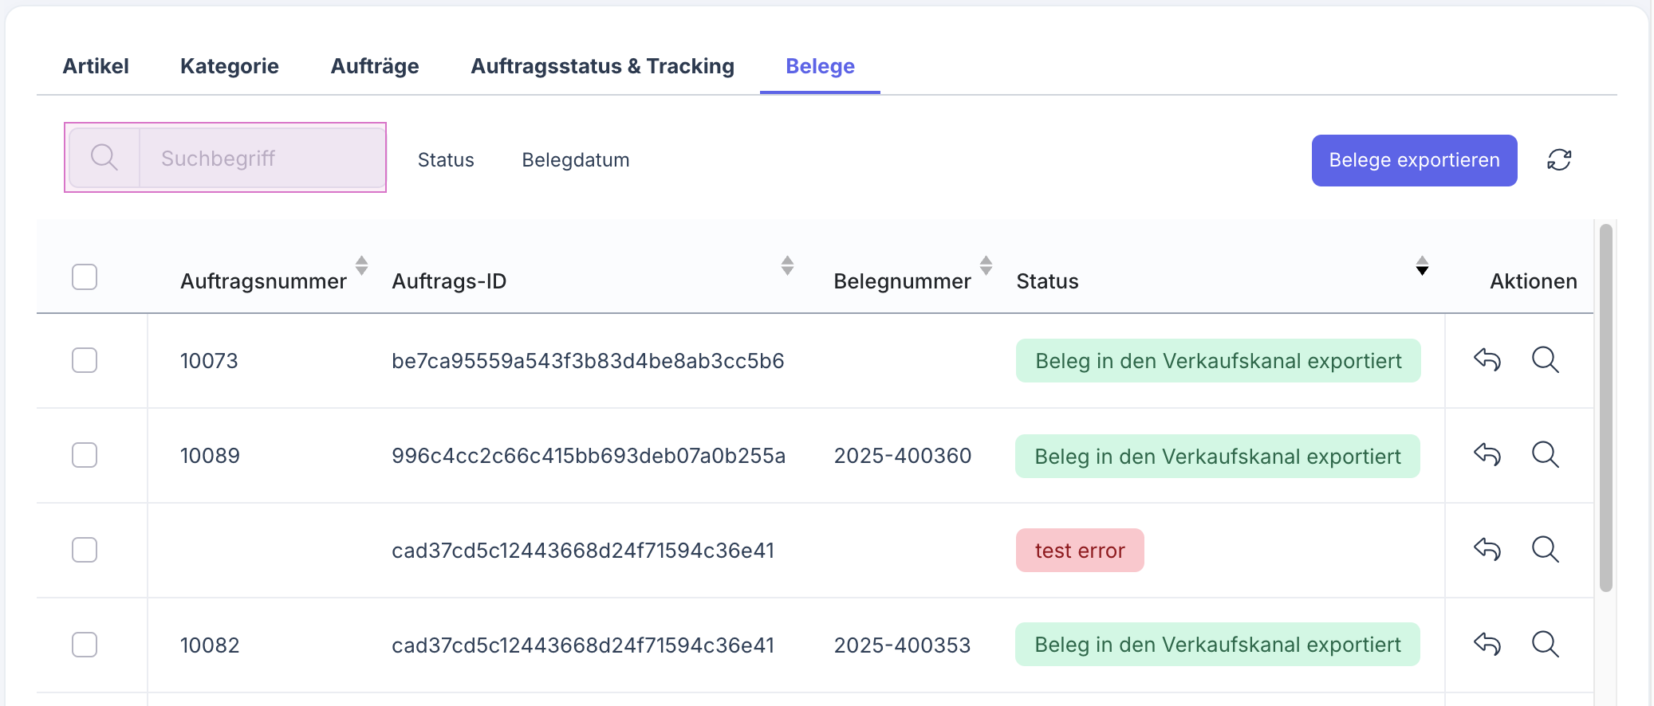View details of the test error entry
The height and width of the screenshot is (706, 1654).
(1546, 550)
